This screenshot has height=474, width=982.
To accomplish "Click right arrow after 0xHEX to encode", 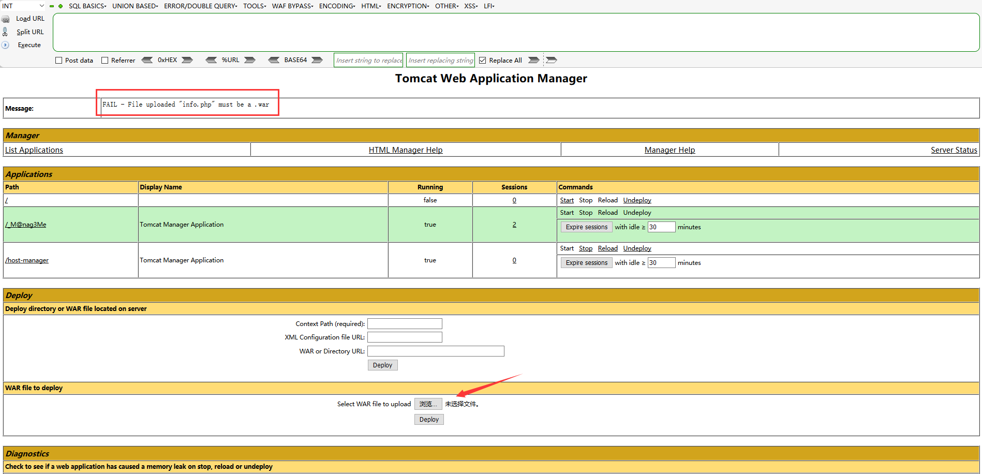I will click(187, 60).
